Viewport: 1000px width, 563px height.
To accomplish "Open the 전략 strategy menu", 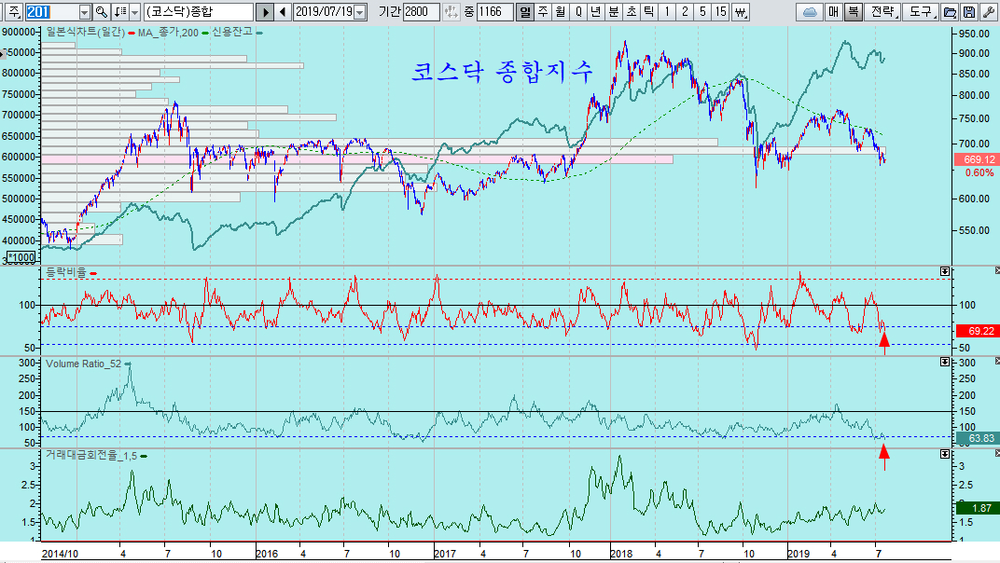I will [882, 12].
